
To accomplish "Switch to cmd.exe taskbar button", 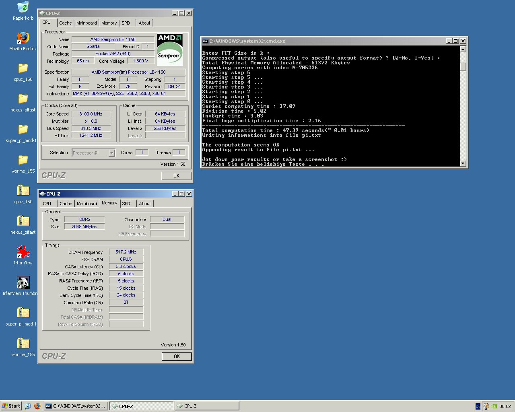I will coord(76,406).
